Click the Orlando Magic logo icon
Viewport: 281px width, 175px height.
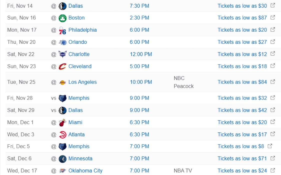pyautogui.click(x=62, y=42)
